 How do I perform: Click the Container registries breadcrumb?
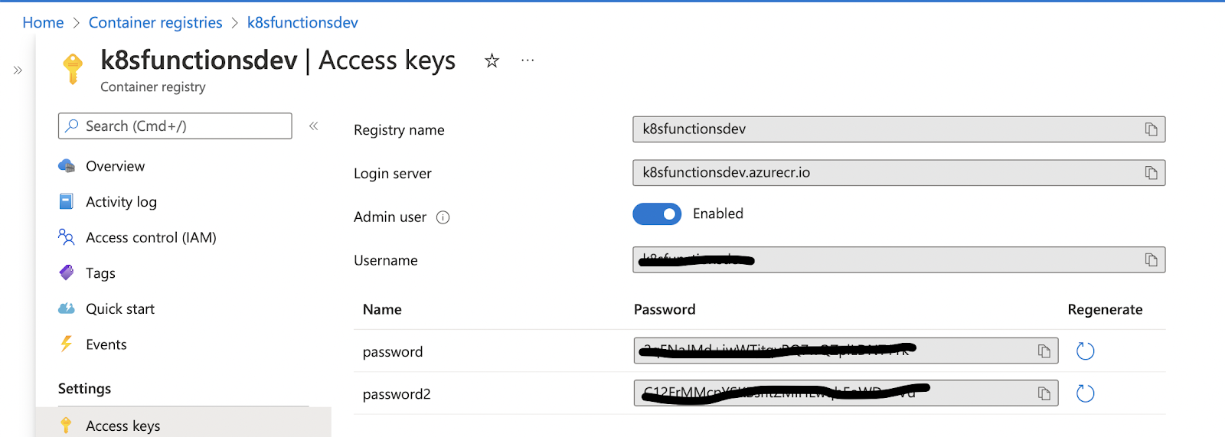coord(155,23)
